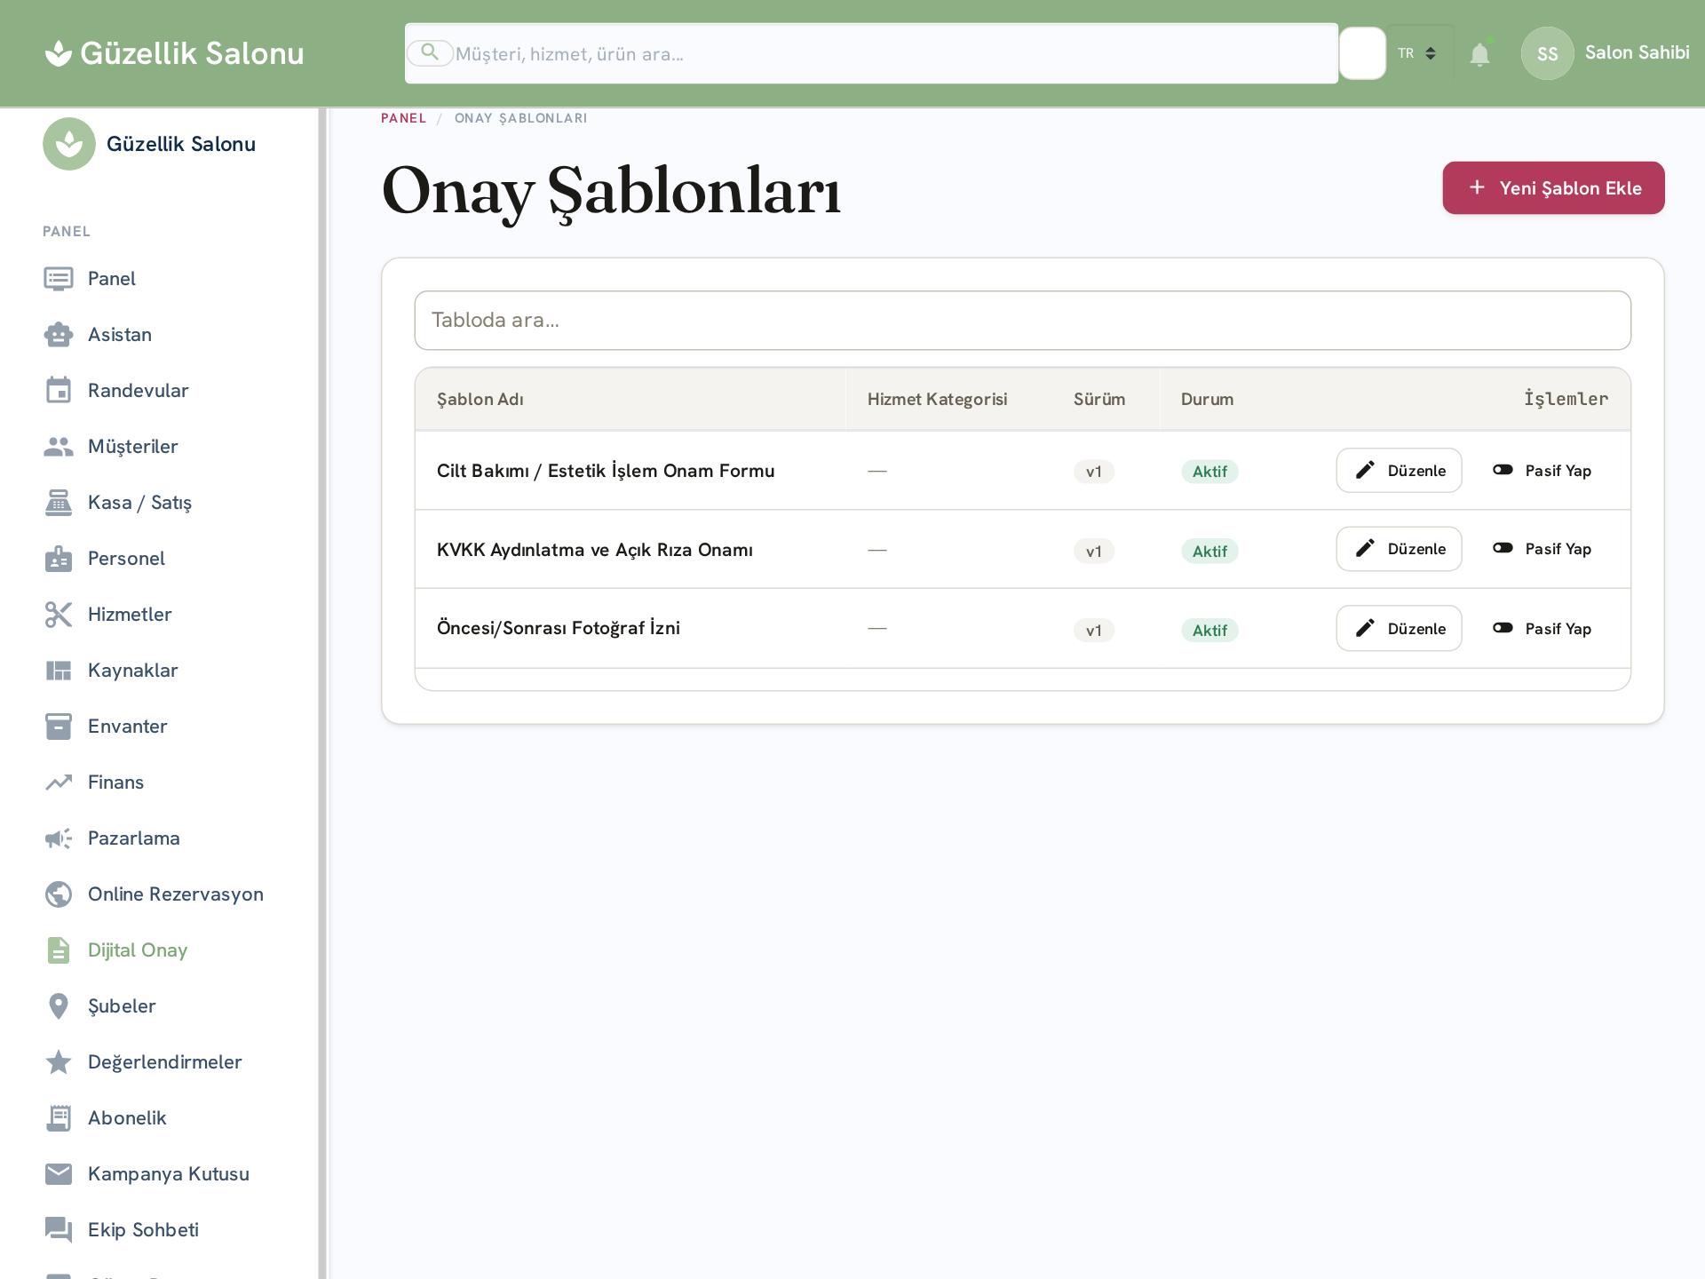This screenshot has height=1279, width=1705.
Task: Click the Güzellik Salonu logo in sidebar
Action: pos(69,144)
